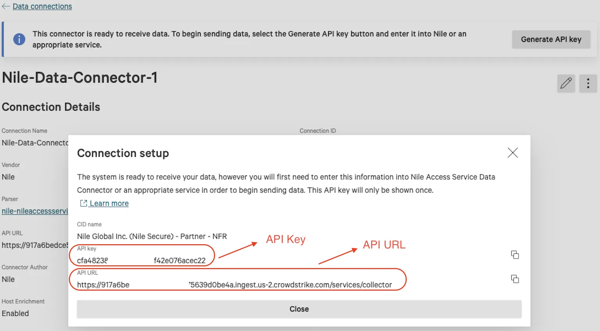Click the Close button in the dialog
This screenshot has width=600, height=331.
299,309
